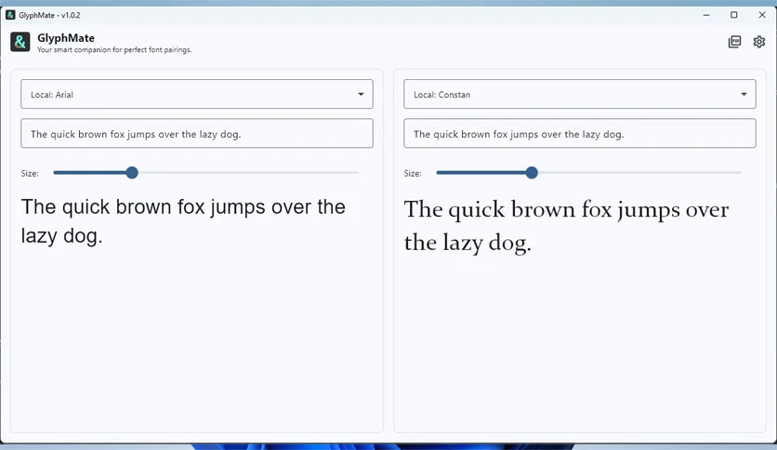Viewport: 777px width, 450px height.
Task: Click the GlyphMate ampersand logo
Action: tap(20, 42)
